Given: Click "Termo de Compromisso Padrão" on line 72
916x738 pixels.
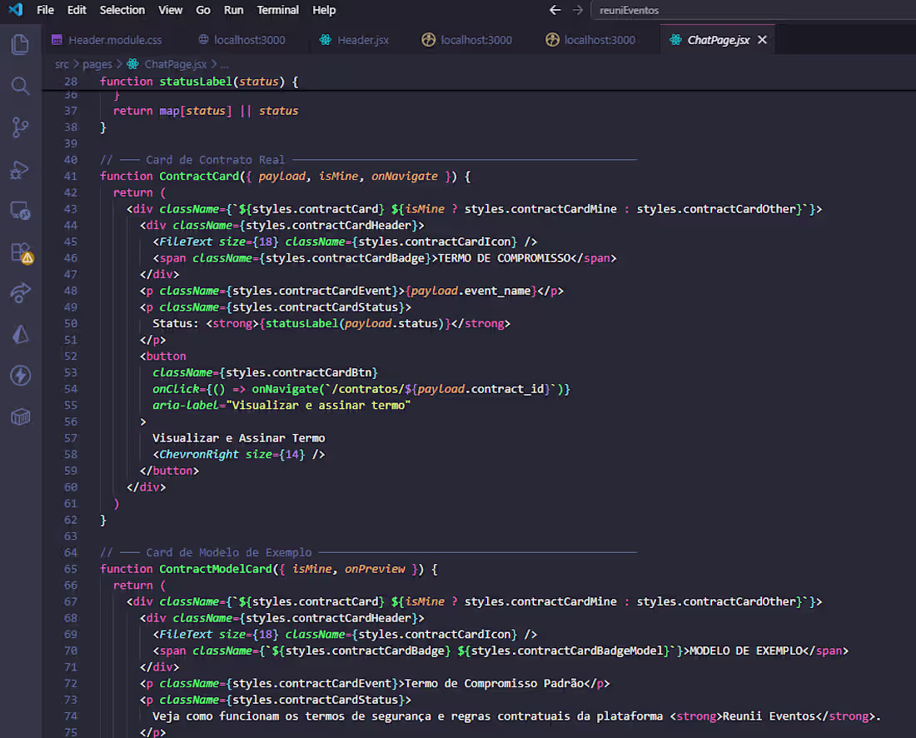Looking at the screenshot, I should [494, 683].
